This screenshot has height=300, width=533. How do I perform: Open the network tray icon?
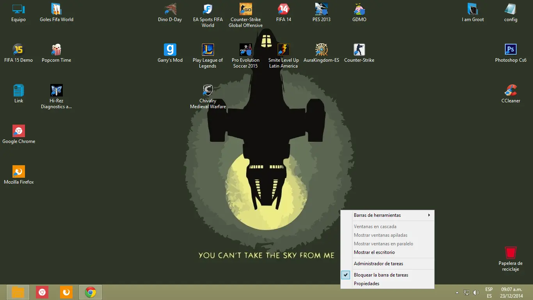tap(466, 293)
